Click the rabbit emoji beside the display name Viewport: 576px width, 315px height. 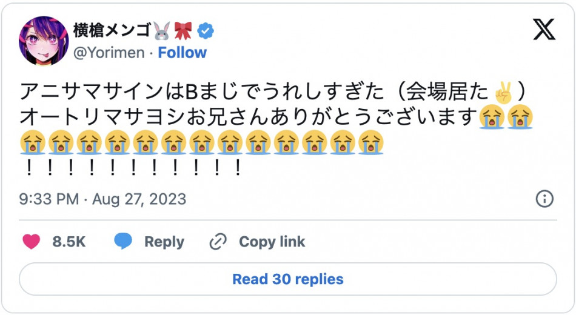[162, 30]
